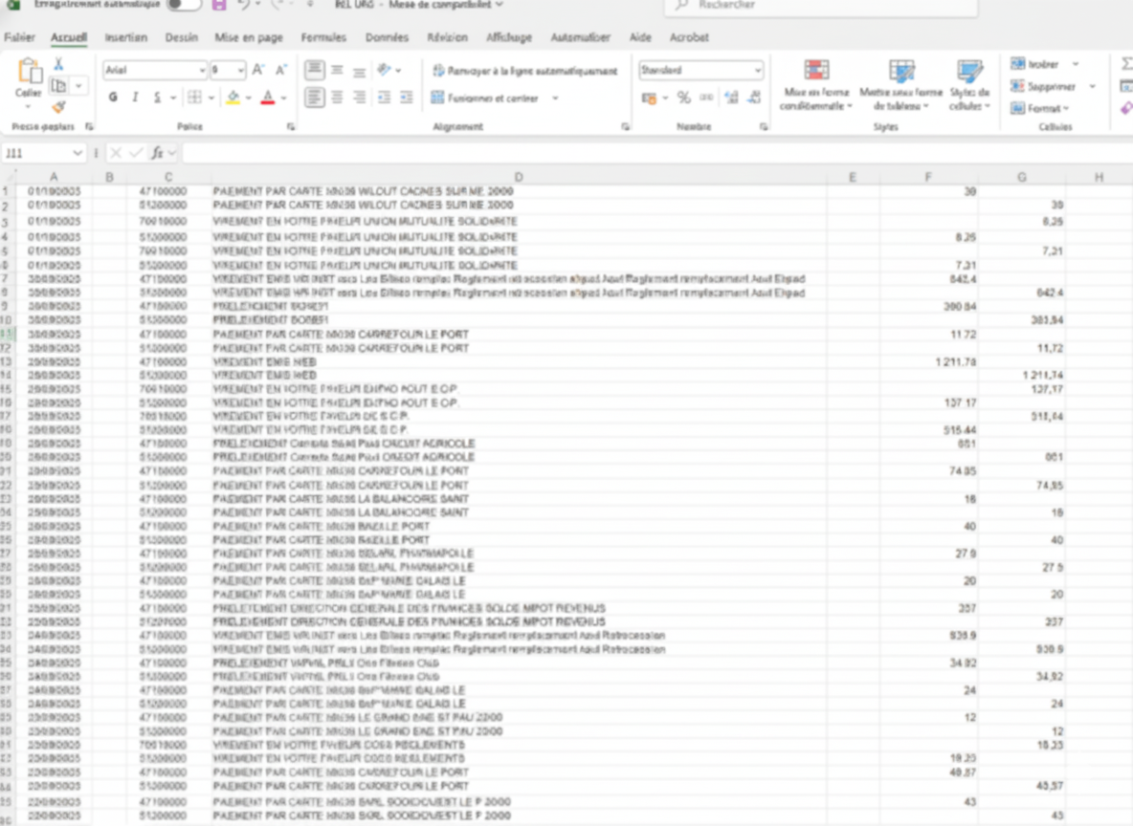Click the undo arrow in the title bar
1133x826 pixels.
pyautogui.click(x=243, y=5)
